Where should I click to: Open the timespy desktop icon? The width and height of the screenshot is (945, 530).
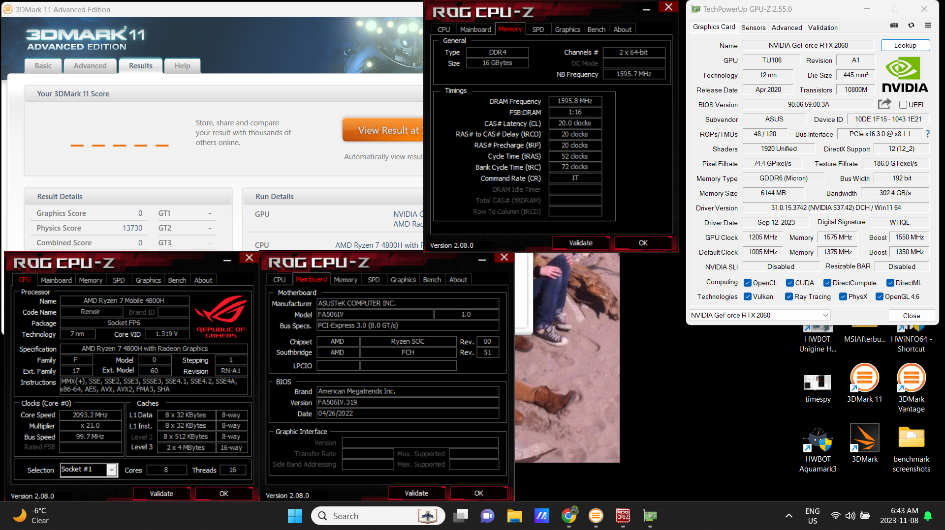pos(818,388)
